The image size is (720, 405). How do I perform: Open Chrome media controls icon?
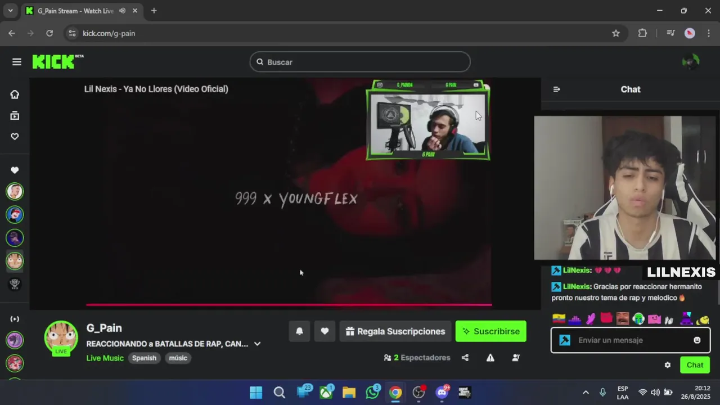(x=670, y=33)
